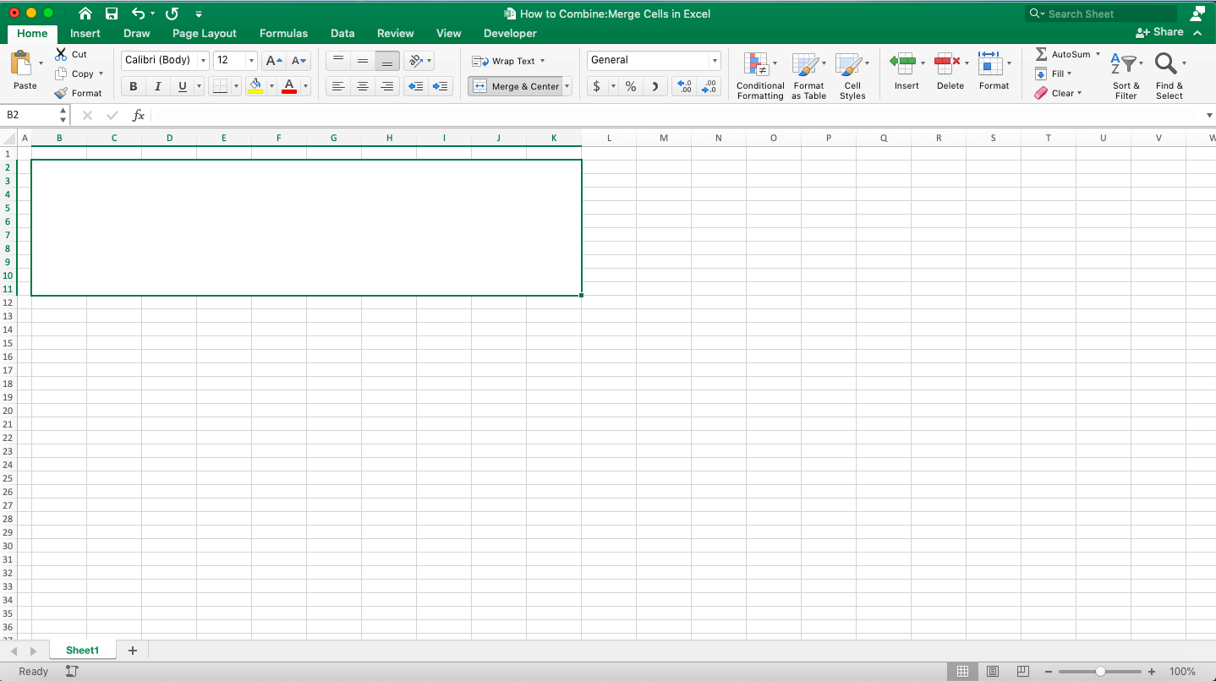Open the Draw tab
Viewport: 1216px width, 681px height.
pyautogui.click(x=137, y=34)
